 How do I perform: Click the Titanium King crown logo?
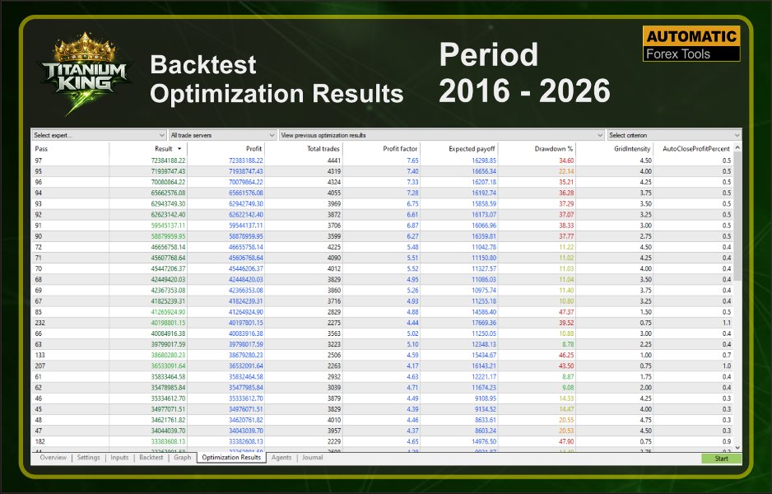point(85,73)
